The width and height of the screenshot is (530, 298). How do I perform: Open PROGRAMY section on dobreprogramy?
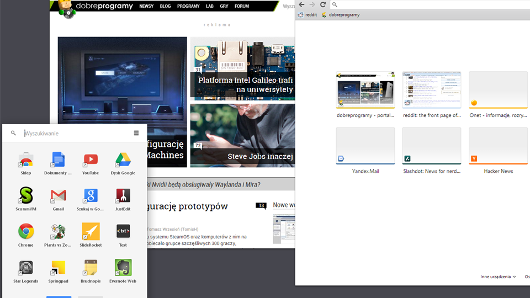coord(188,6)
